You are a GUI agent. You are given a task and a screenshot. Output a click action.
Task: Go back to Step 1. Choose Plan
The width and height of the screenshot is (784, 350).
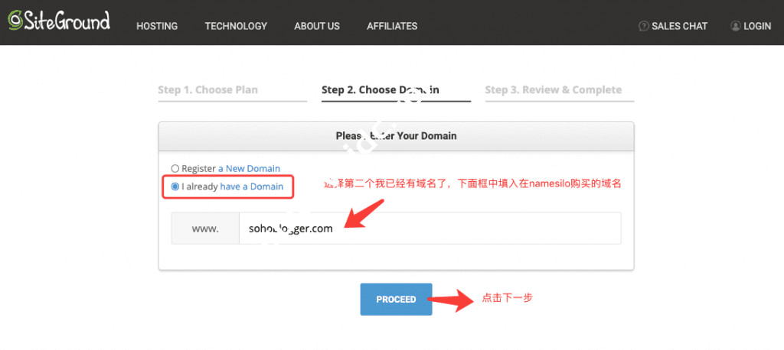(x=208, y=90)
